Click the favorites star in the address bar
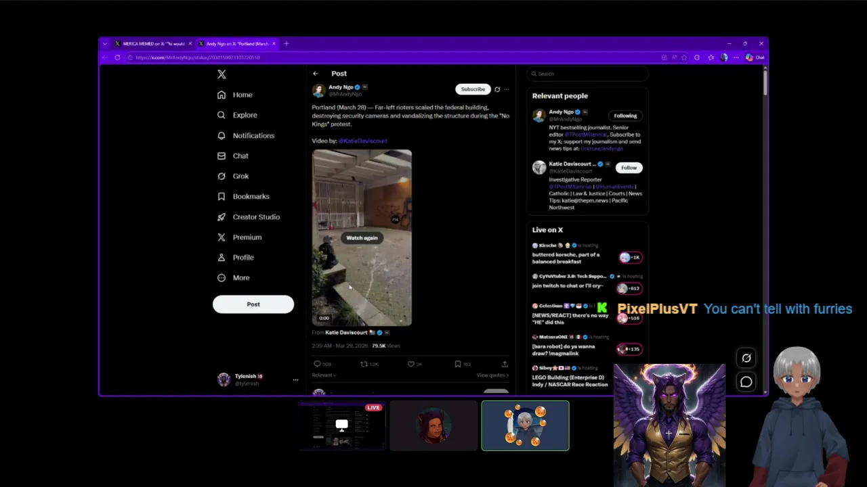The height and width of the screenshot is (487, 867). 684,57
